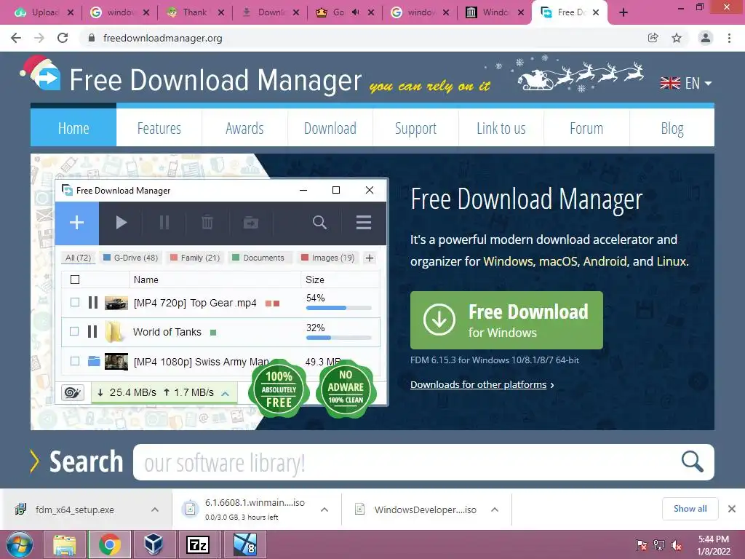Expand fdm_x64_setup.exe download options
Image resolution: width=745 pixels, height=559 pixels.
(x=155, y=510)
